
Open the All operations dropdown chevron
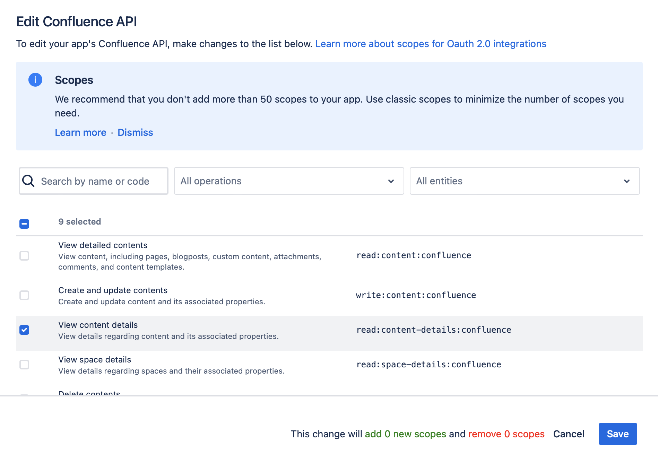[391, 181]
